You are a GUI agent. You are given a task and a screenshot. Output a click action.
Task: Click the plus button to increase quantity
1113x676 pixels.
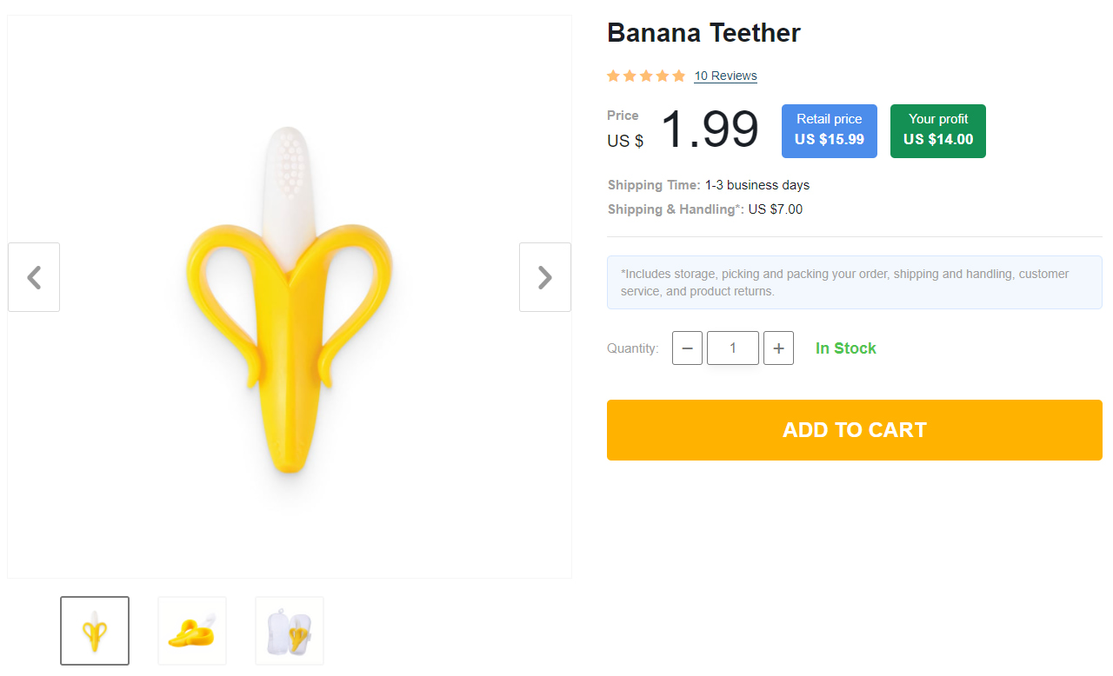[x=778, y=348]
